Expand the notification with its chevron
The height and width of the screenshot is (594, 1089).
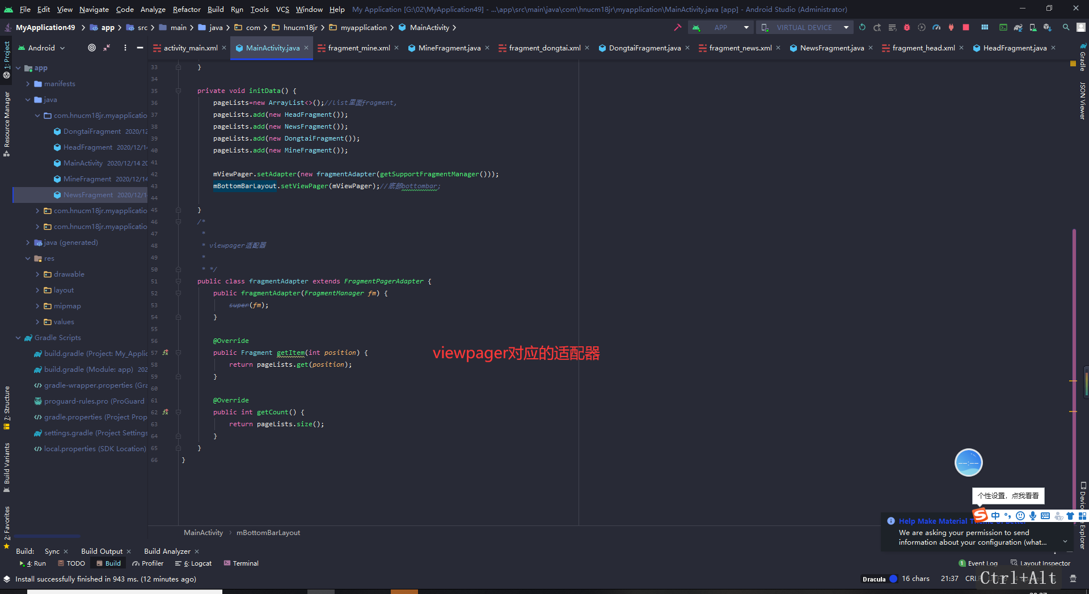tap(1065, 541)
